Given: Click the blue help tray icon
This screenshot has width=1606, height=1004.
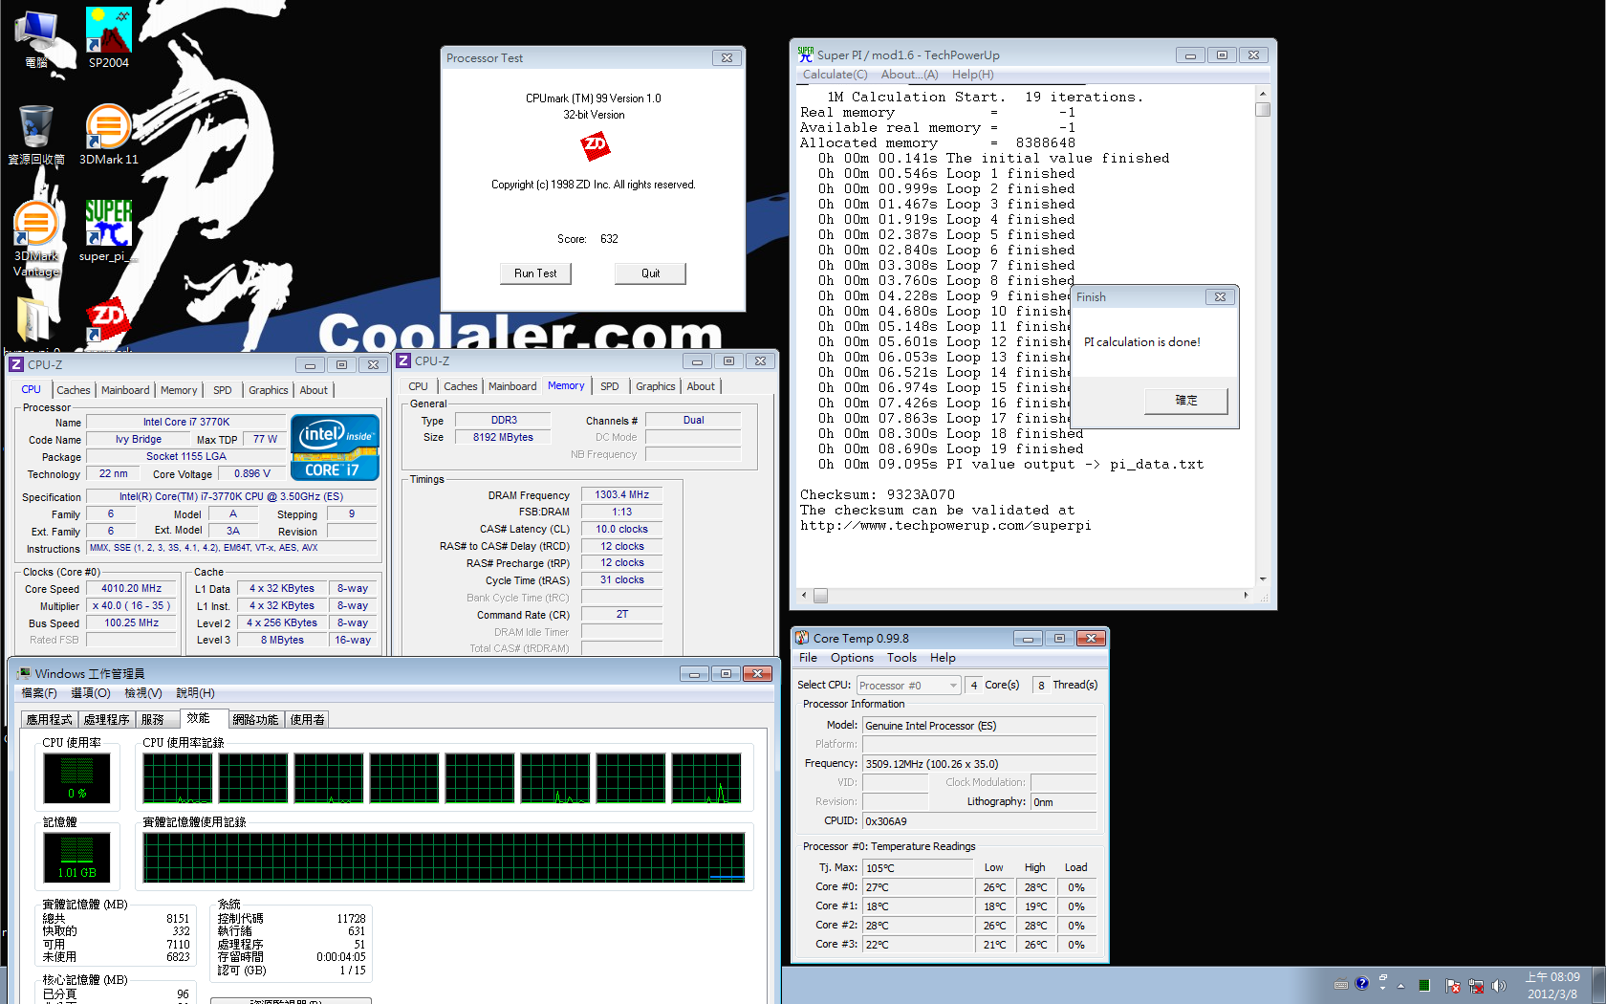Looking at the screenshot, I should pos(1361,983).
